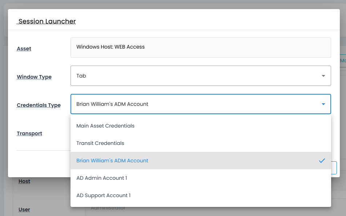
Task: Collapse the Credentials Type dropdown arrow
Action: [x=323, y=104]
